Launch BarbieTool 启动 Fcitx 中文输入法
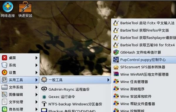The height and width of the screenshot is (112, 176). tap(144, 23)
